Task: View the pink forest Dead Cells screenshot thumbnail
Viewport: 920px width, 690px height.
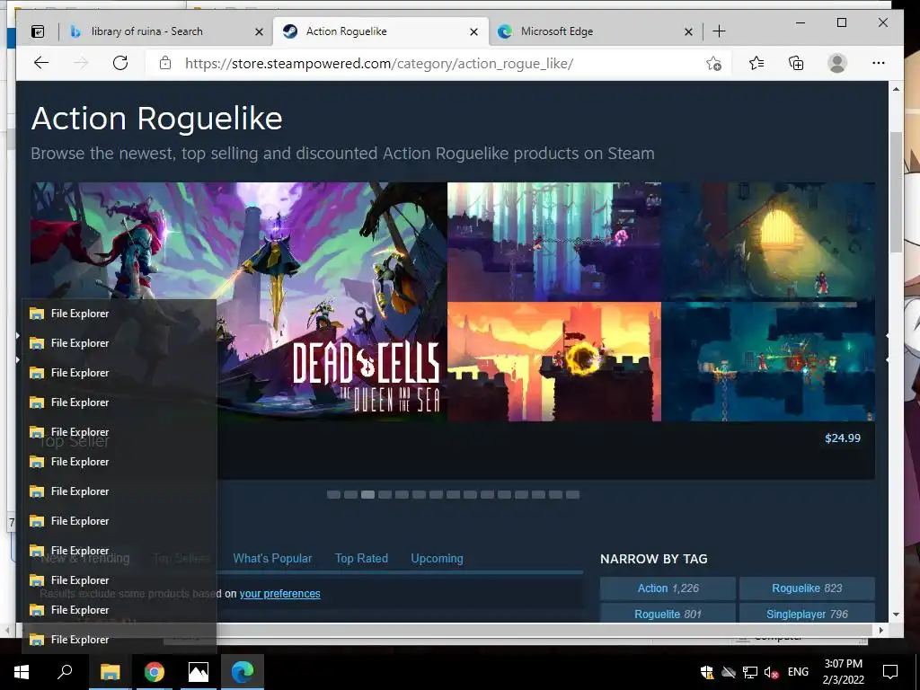Action: coord(553,241)
